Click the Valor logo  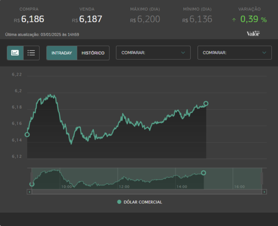[x=253, y=33]
